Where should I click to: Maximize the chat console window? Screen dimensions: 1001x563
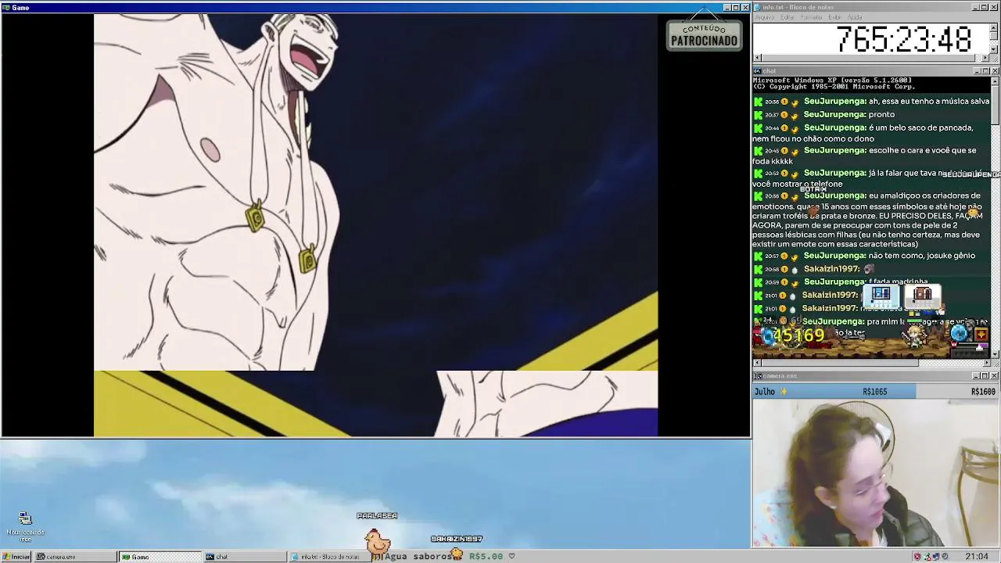click(x=985, y=71)
